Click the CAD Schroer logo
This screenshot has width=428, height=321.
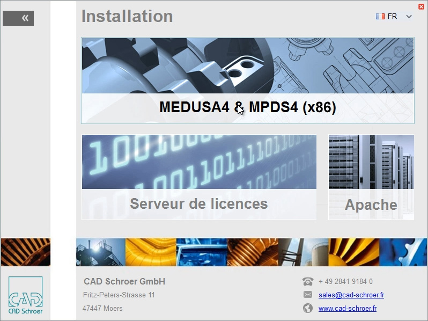(x=25, y=295)
